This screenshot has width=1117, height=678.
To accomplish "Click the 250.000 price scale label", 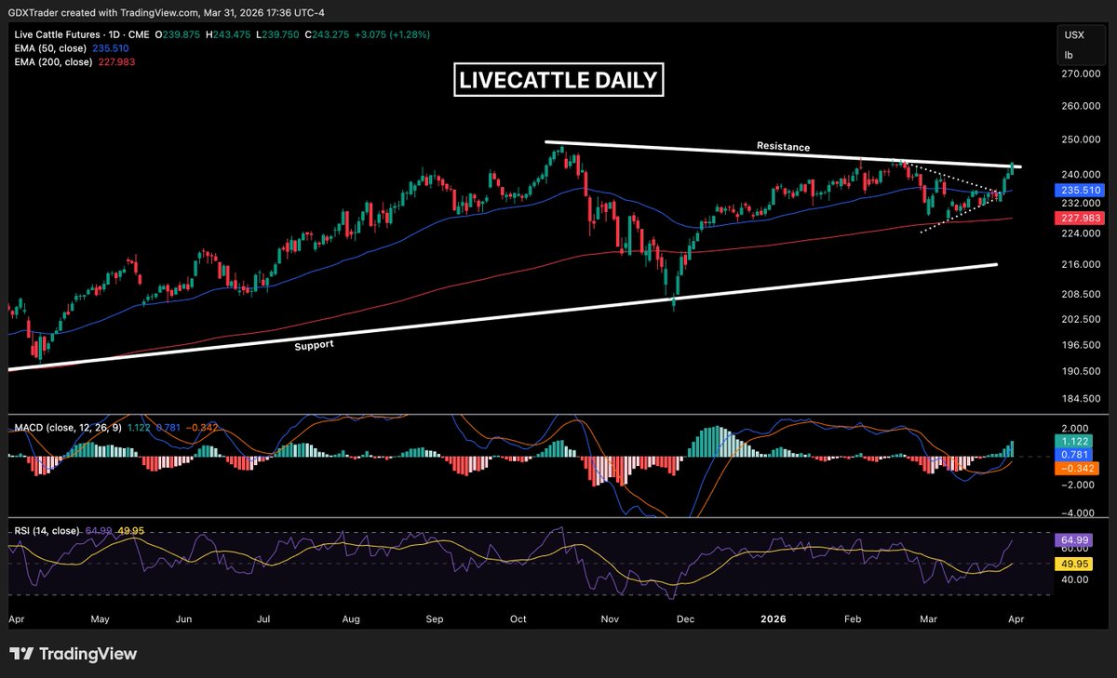I will pos(1080,140).
